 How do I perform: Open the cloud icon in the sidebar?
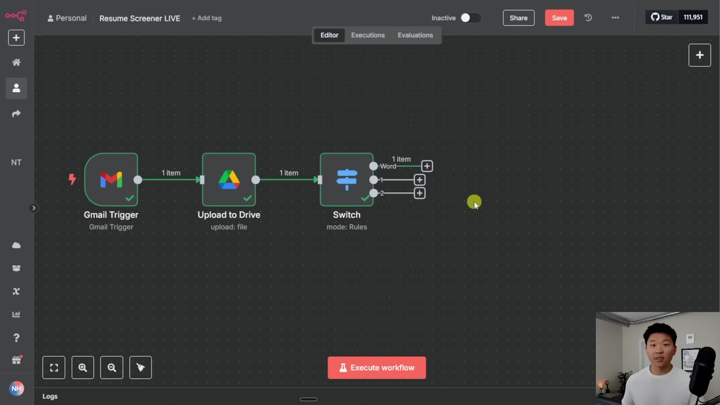coord(16,245)
